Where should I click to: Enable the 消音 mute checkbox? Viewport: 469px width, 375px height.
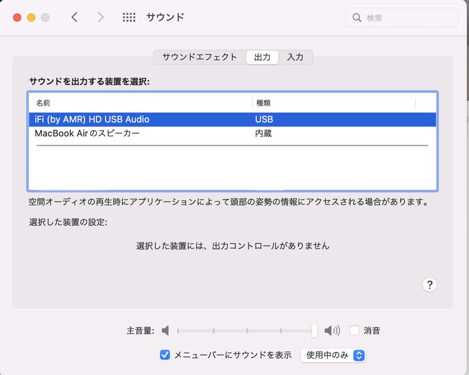[x=355, y=331]
